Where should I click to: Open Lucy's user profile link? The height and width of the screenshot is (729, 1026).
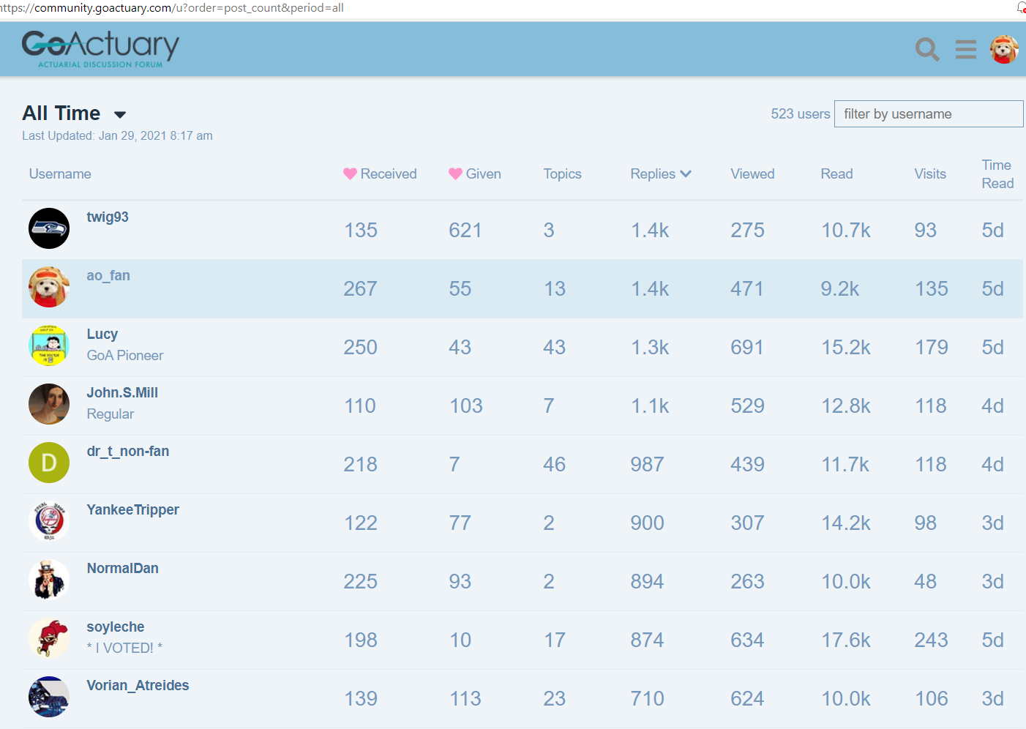[x=102, y=334]
